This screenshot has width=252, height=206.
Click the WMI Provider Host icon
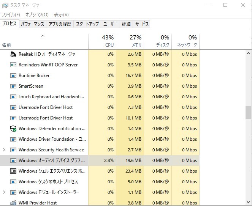(x=13, y=203)
